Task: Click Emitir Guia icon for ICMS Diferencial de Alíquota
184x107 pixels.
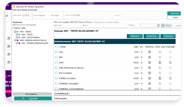Action: [x=160, y=68]
